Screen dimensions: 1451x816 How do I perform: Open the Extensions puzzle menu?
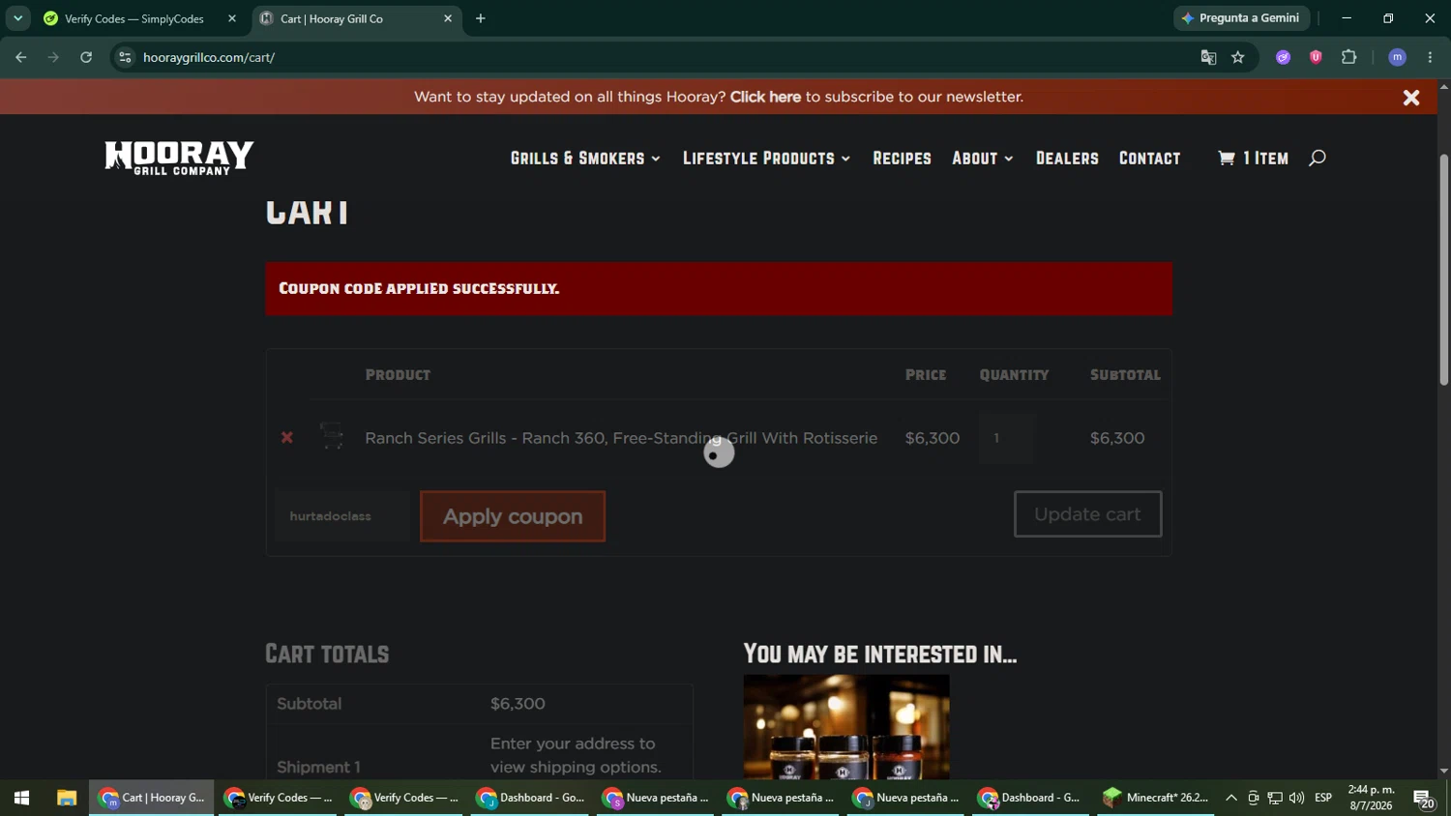(x=1348, y=58)
